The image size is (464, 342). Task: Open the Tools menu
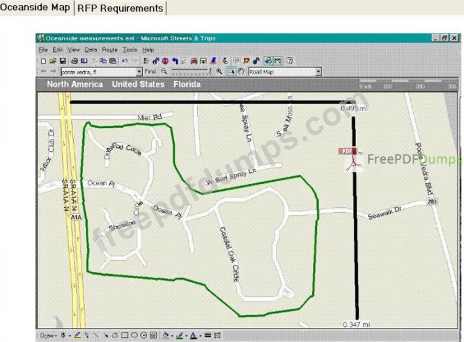click(x=130, y=50)
